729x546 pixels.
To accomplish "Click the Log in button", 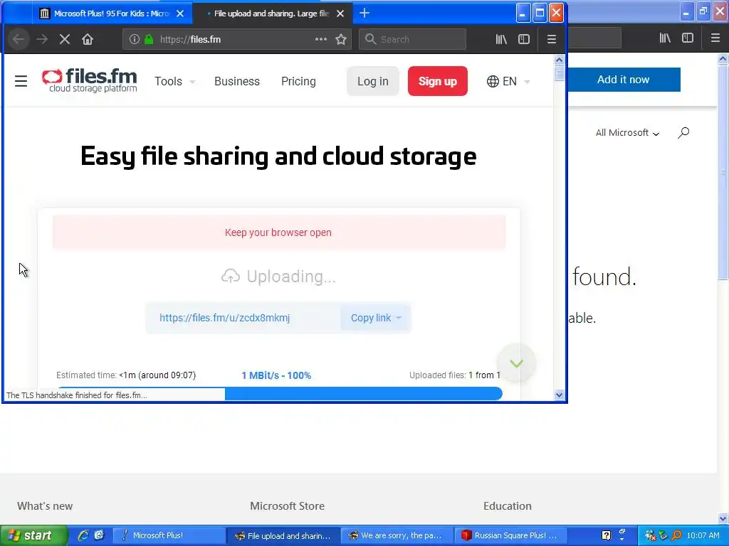I will pos(372,81).
